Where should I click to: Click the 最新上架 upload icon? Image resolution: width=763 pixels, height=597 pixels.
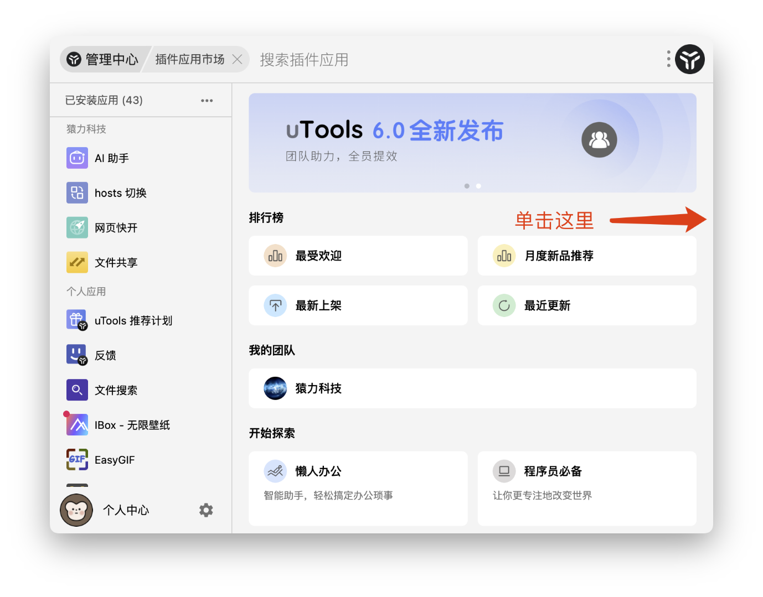click(275, 305)
